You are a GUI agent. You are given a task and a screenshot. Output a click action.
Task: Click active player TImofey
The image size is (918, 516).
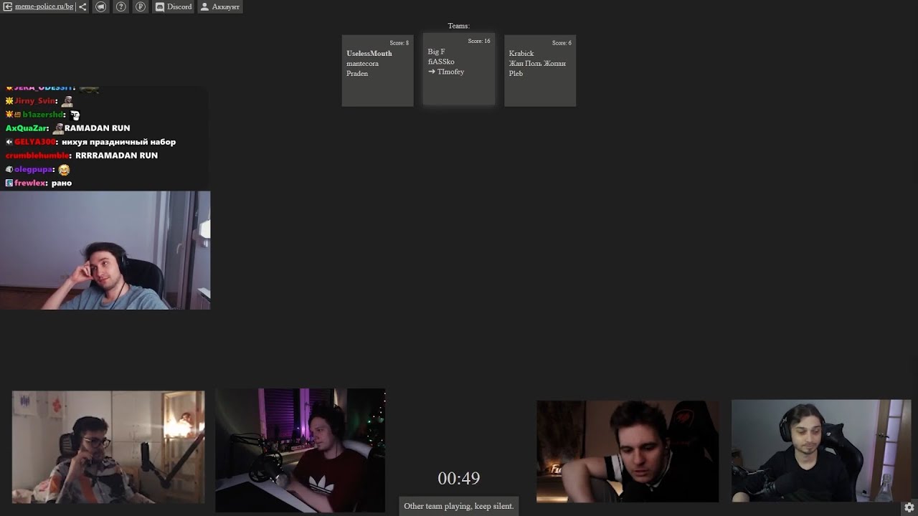point(450,72)
